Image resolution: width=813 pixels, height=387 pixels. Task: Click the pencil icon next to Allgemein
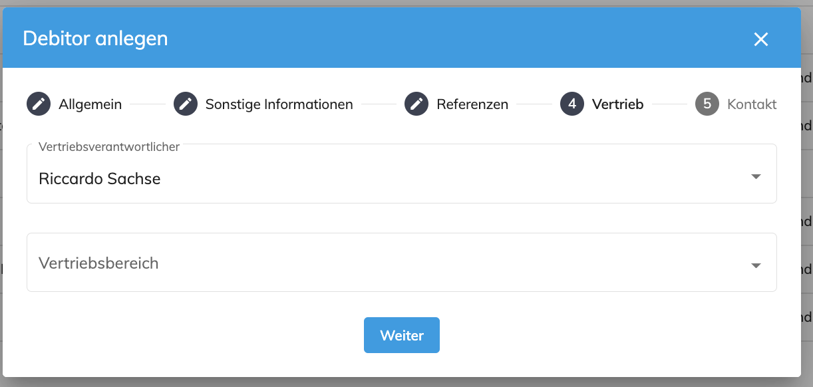(x=39, y=104)
